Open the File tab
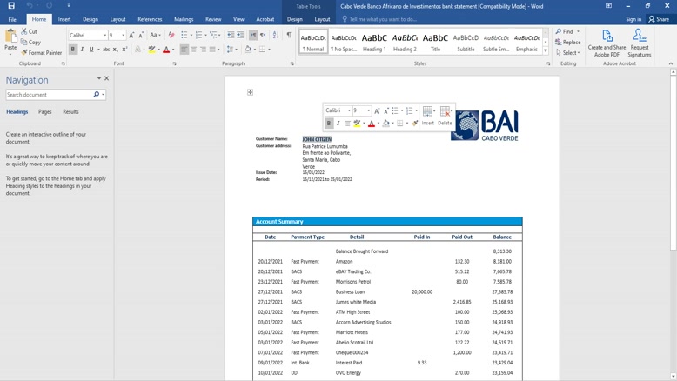This screenshot has width=677, height=381. point(12,19)
